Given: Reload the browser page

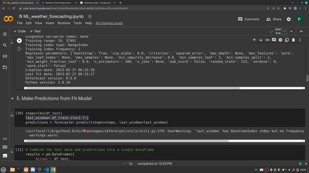Looking at the screenshot, I should click(x=14, y=9).
